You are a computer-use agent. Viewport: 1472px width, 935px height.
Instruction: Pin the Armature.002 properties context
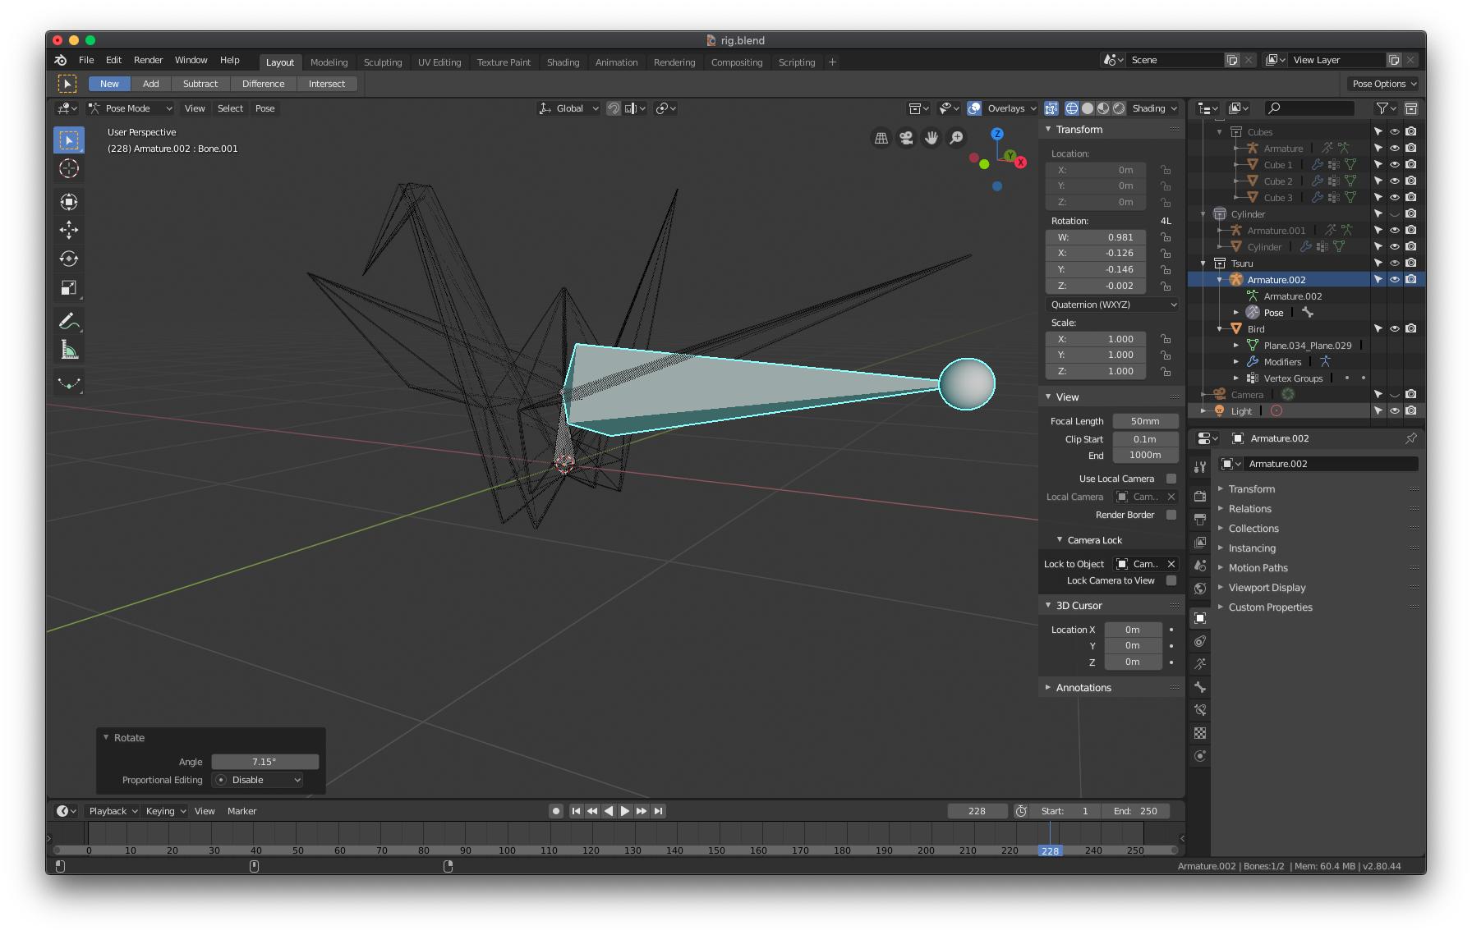click(x=1410, y=438)
